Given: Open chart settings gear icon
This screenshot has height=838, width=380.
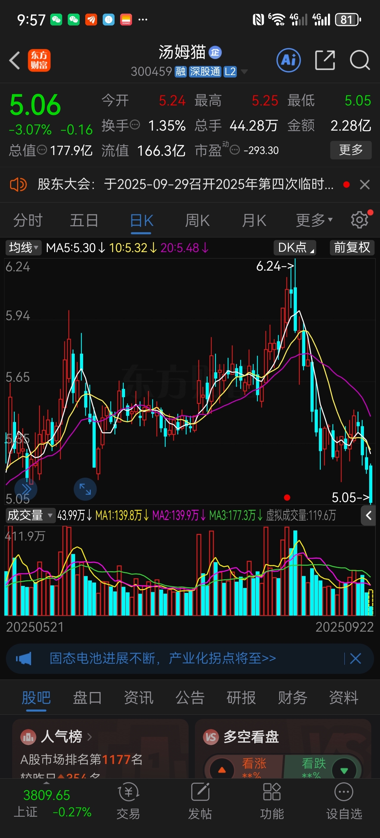Looking at the screenshot, I should tap(360, 220).
